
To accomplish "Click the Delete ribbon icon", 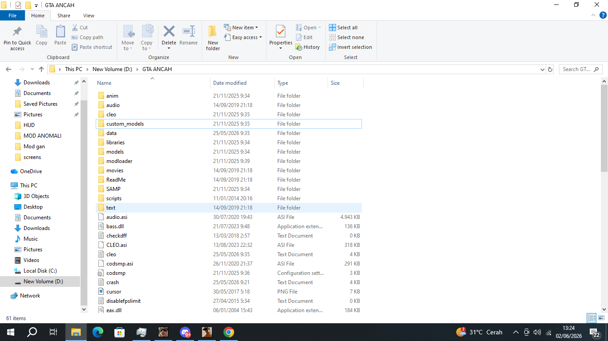I will (x=169, y=32).
